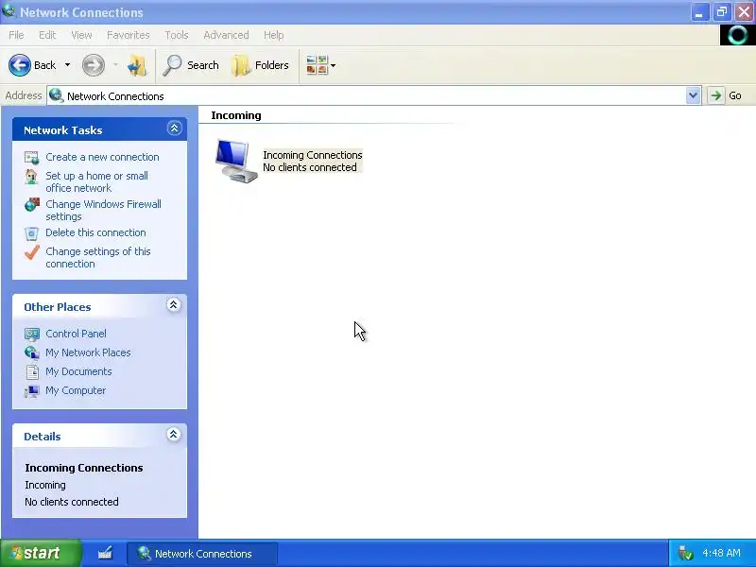Open My Network Places link
Viewport: 756px width, 567px height.
coord(88,352)
